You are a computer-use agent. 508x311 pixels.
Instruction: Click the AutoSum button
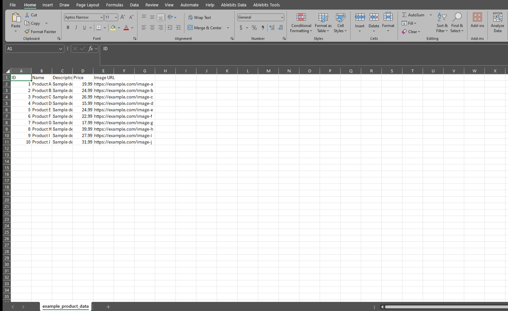(413, 15)
